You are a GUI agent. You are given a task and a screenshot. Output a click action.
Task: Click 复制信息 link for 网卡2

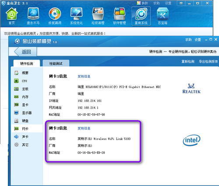tap(84, 128)
